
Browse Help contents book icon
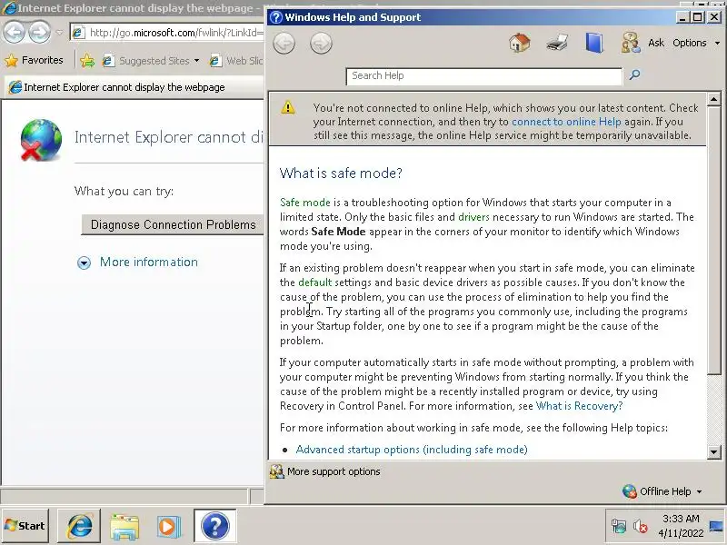(x=594, y=43)
